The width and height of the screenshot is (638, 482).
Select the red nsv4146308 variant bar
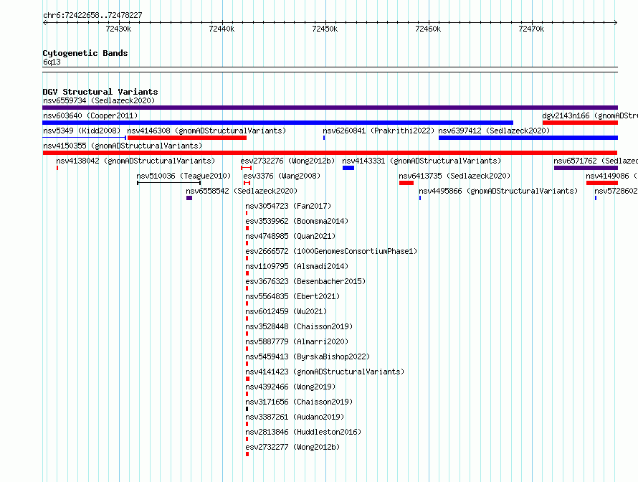[187, 138]
